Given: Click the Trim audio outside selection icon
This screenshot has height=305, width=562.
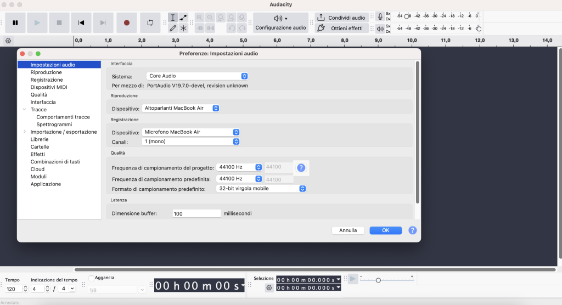Looking at the screenshot, I should coord(200,28).
